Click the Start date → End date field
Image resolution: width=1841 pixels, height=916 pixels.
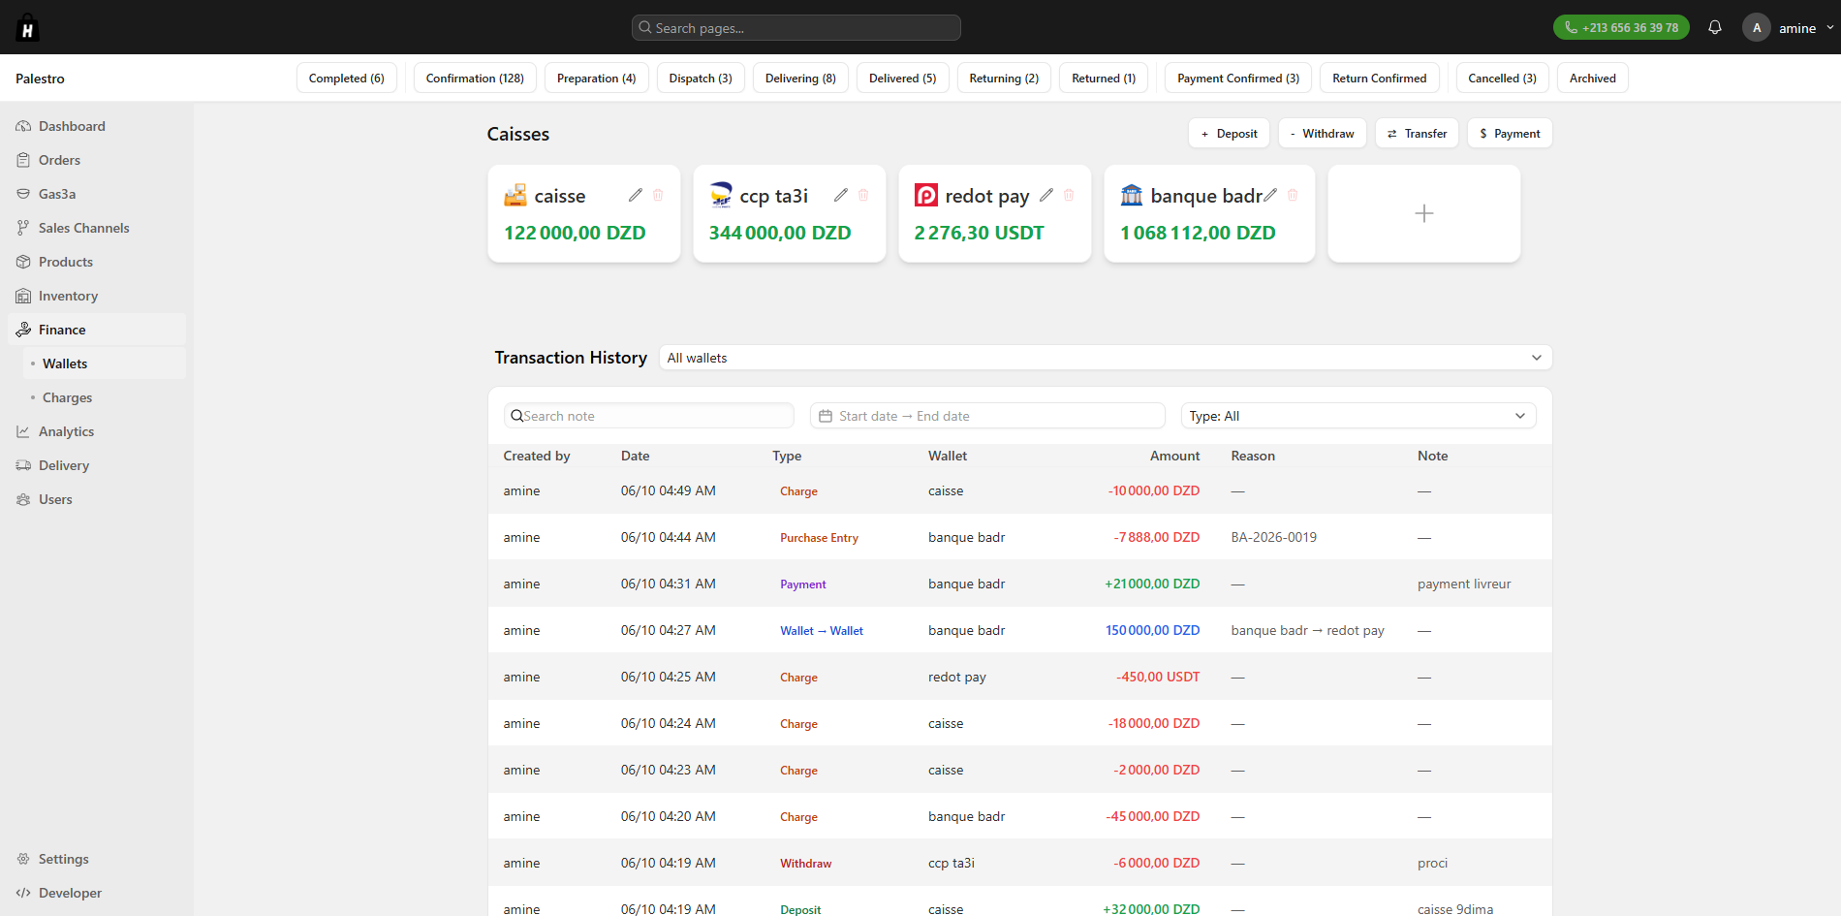point(987,416)
